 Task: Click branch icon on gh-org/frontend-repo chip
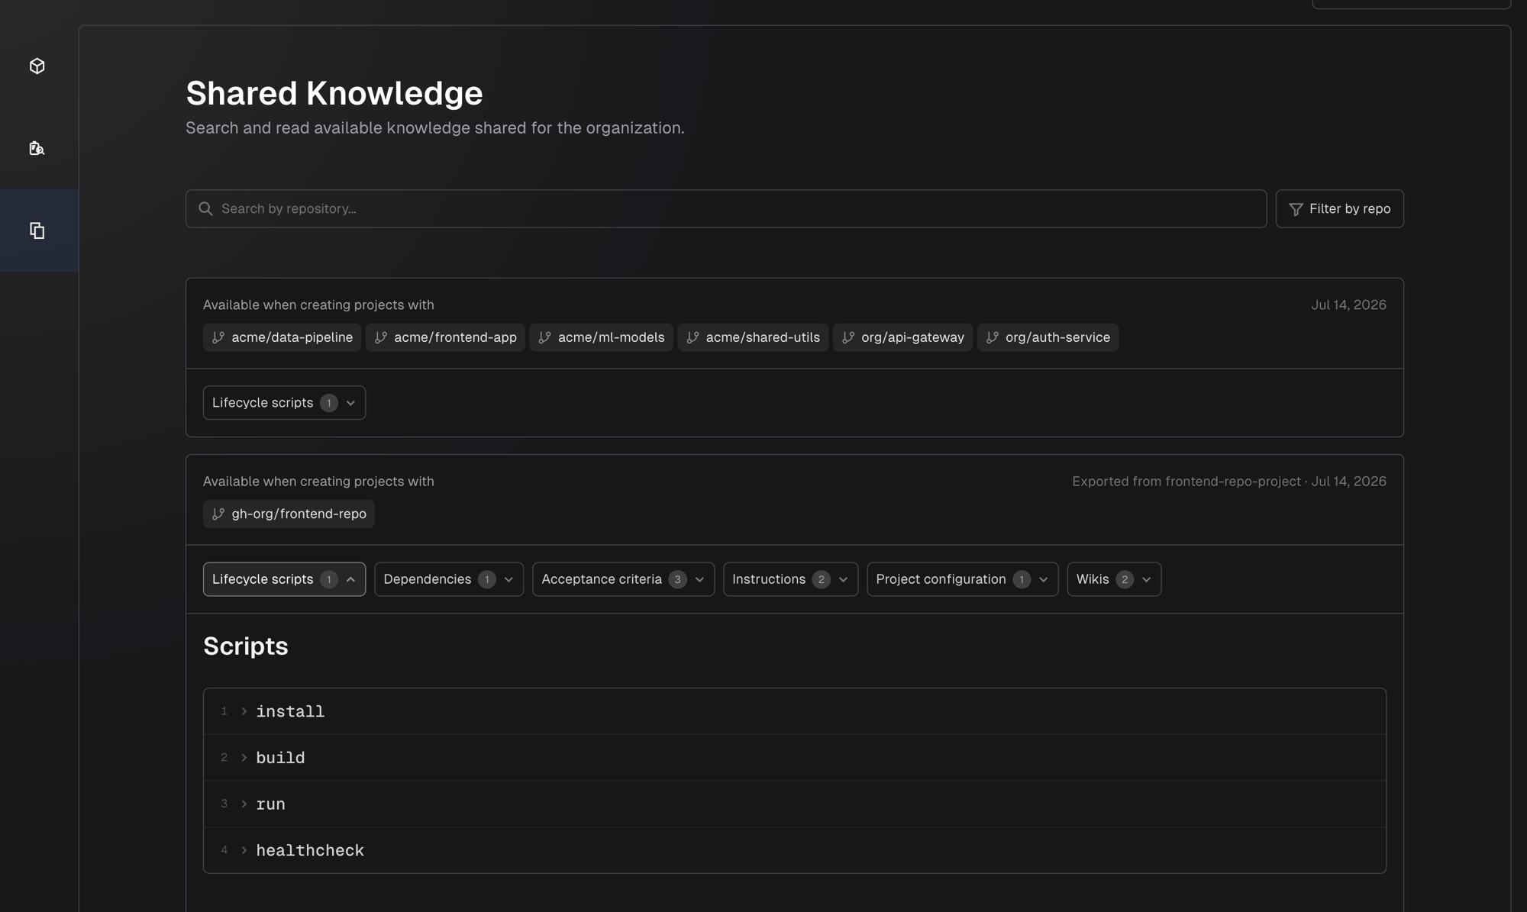218,514
